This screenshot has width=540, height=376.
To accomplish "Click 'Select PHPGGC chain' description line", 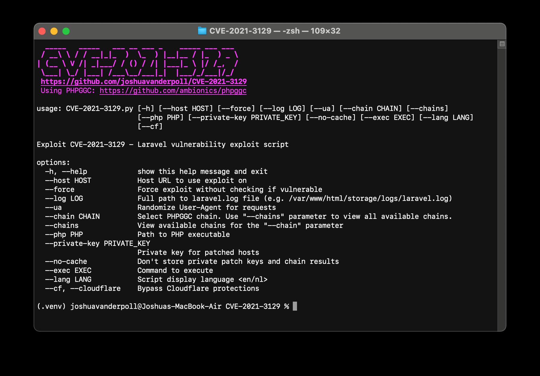I will click(295, 216).
